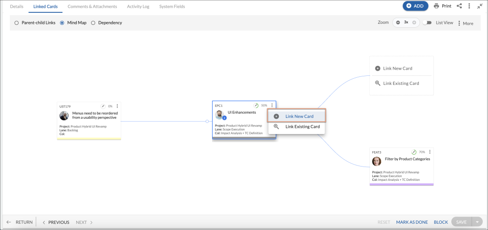Image resolution: width=488 pixels, height=230 pixels.
Task: Click the share icon in header
Action: [459, 6]
